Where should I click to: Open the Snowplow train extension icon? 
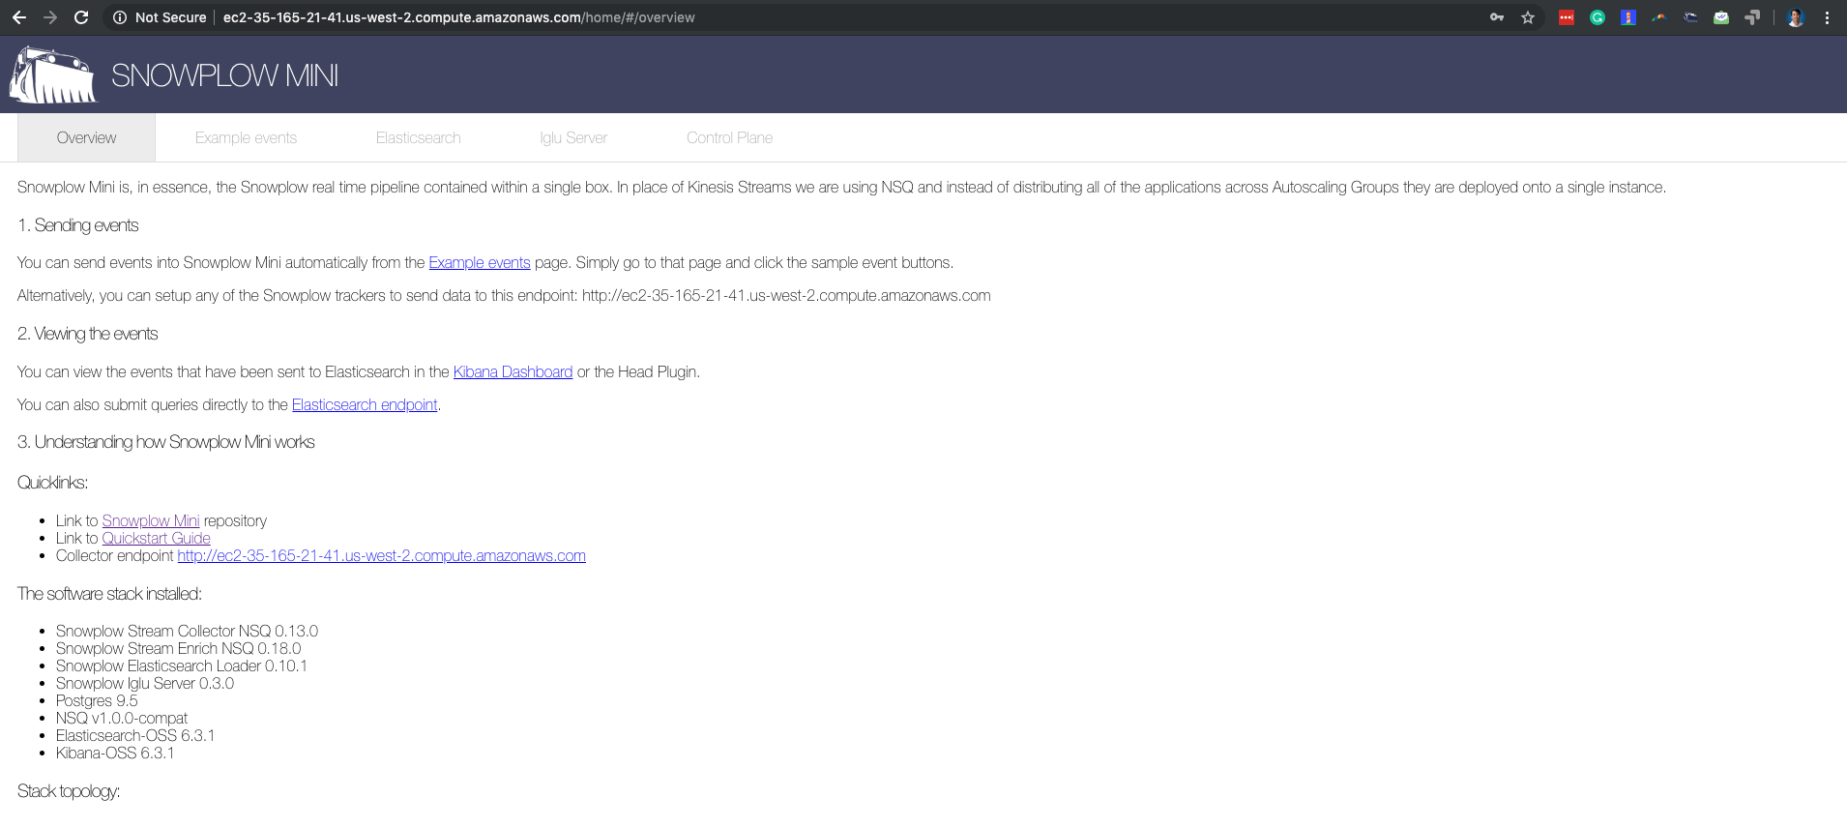1690,17
